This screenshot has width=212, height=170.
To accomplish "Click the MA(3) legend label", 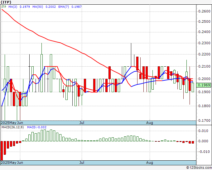I will 13,7.
